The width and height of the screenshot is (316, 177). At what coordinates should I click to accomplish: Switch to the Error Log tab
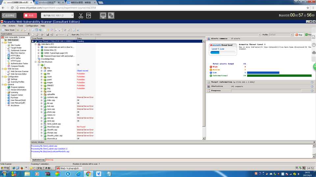[x=49, y=160]
